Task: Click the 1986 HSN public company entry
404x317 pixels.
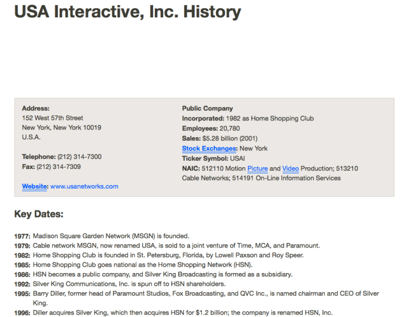Action: point(153,274)
